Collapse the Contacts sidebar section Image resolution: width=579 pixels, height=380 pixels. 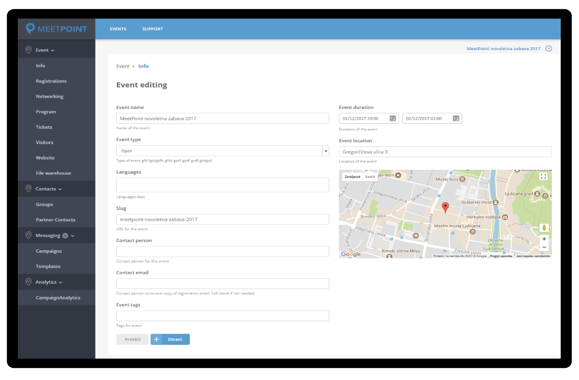click(60, 189)
